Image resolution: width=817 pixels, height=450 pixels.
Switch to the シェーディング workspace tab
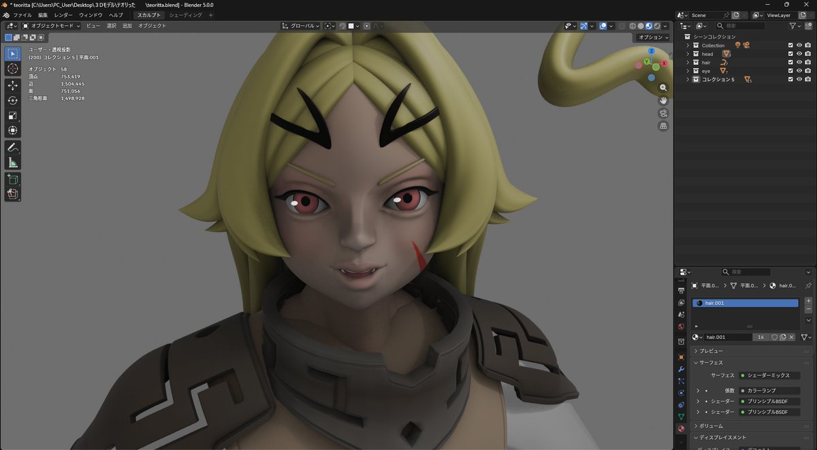(186, 15)
